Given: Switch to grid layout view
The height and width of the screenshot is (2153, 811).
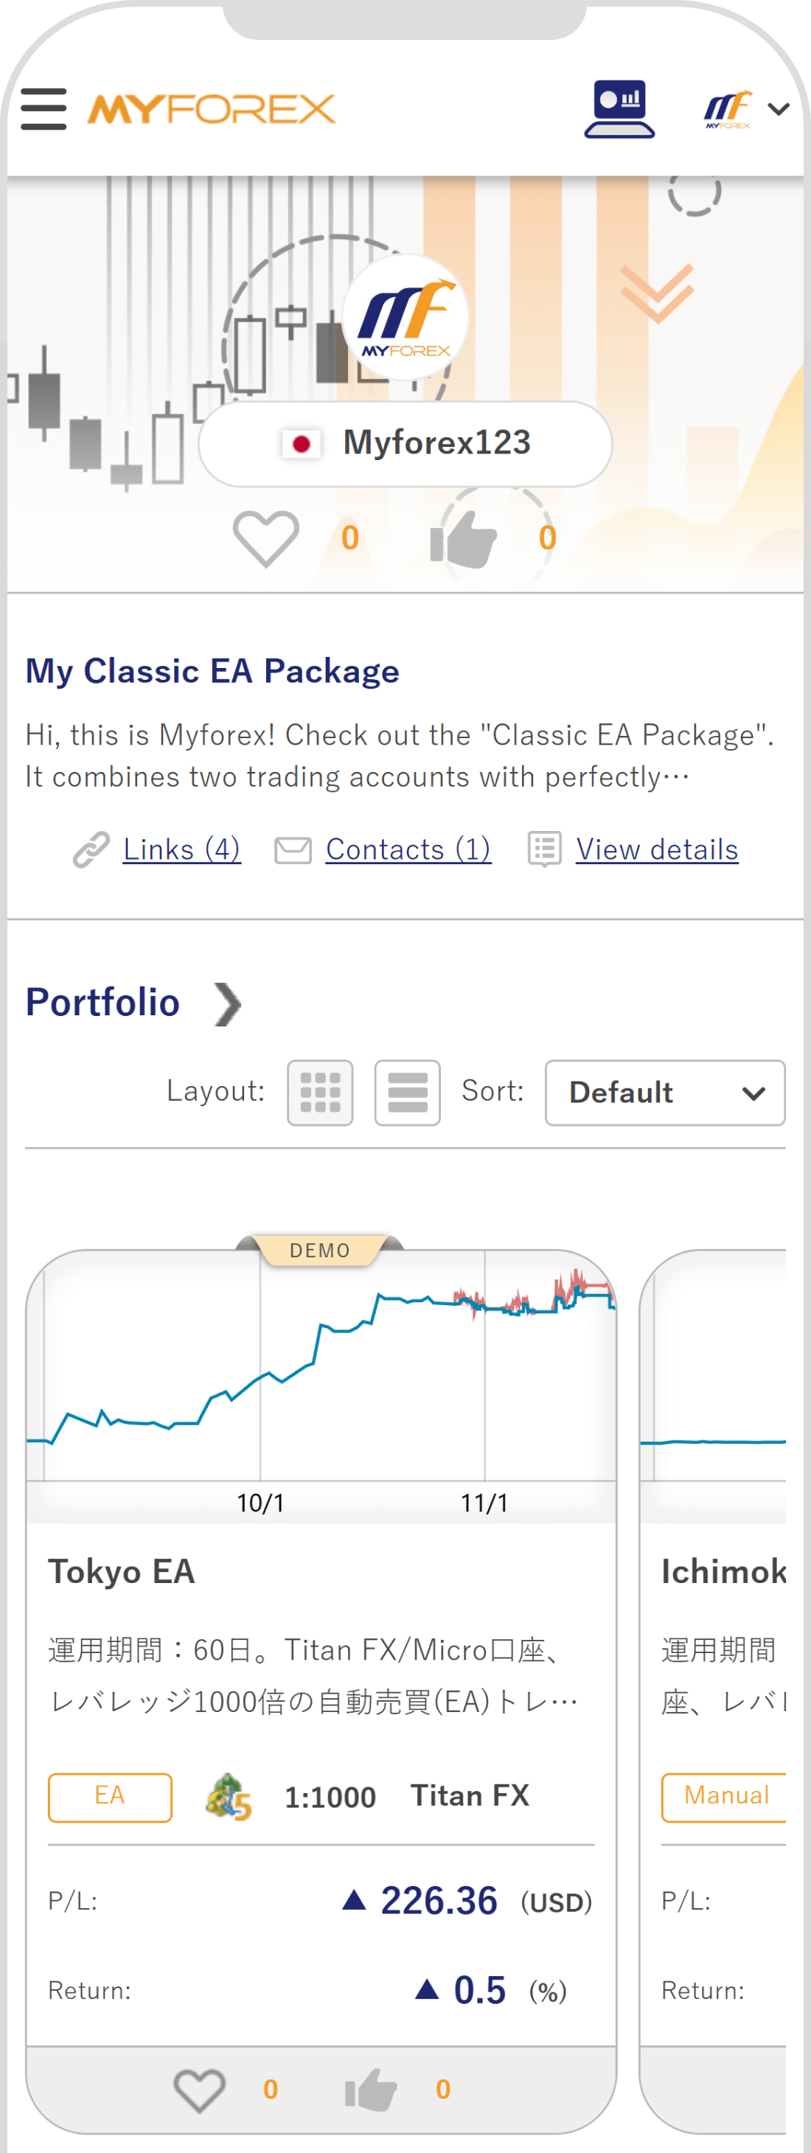Looking at the screenshot, I should pos(320,1093).
